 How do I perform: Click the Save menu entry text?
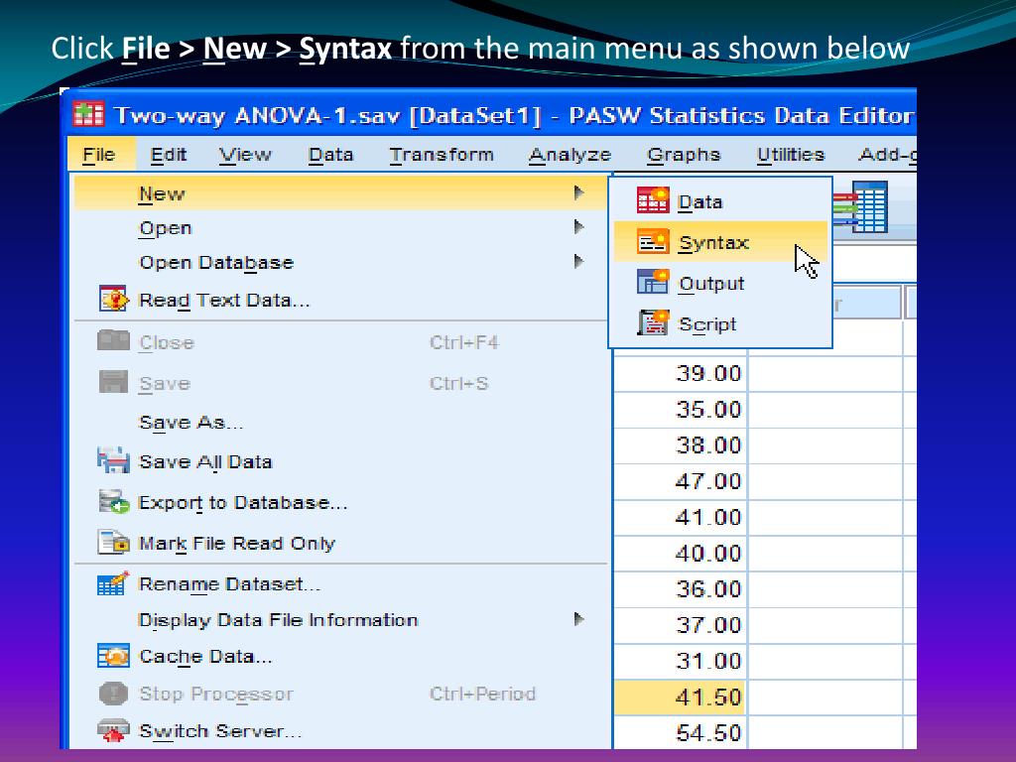tap(165, 383)
